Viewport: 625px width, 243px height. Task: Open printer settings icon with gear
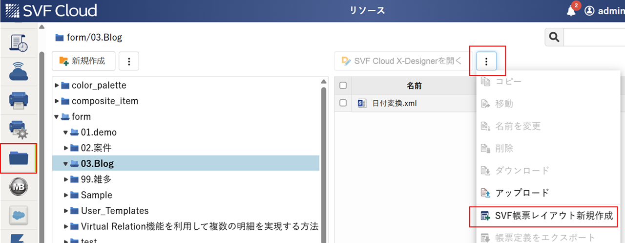click(19, 130)
